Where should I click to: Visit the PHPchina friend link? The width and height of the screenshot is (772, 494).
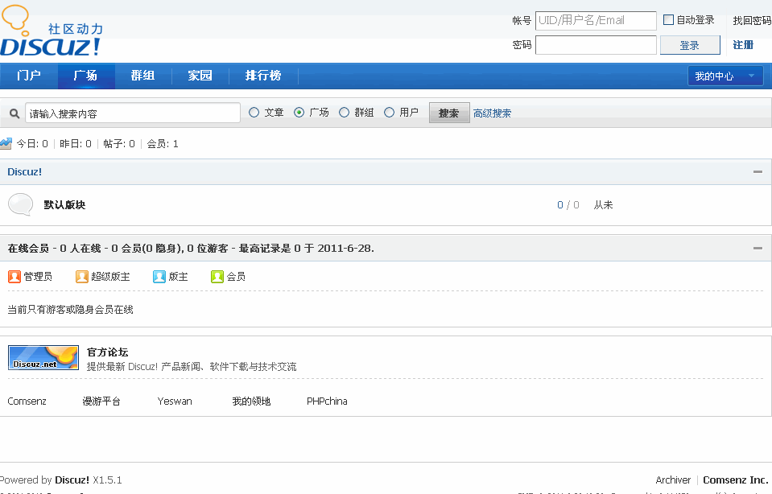[327, 401]
